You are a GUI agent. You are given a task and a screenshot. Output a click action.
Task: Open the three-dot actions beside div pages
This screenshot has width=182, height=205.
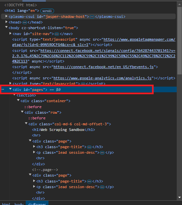point(3,89)
